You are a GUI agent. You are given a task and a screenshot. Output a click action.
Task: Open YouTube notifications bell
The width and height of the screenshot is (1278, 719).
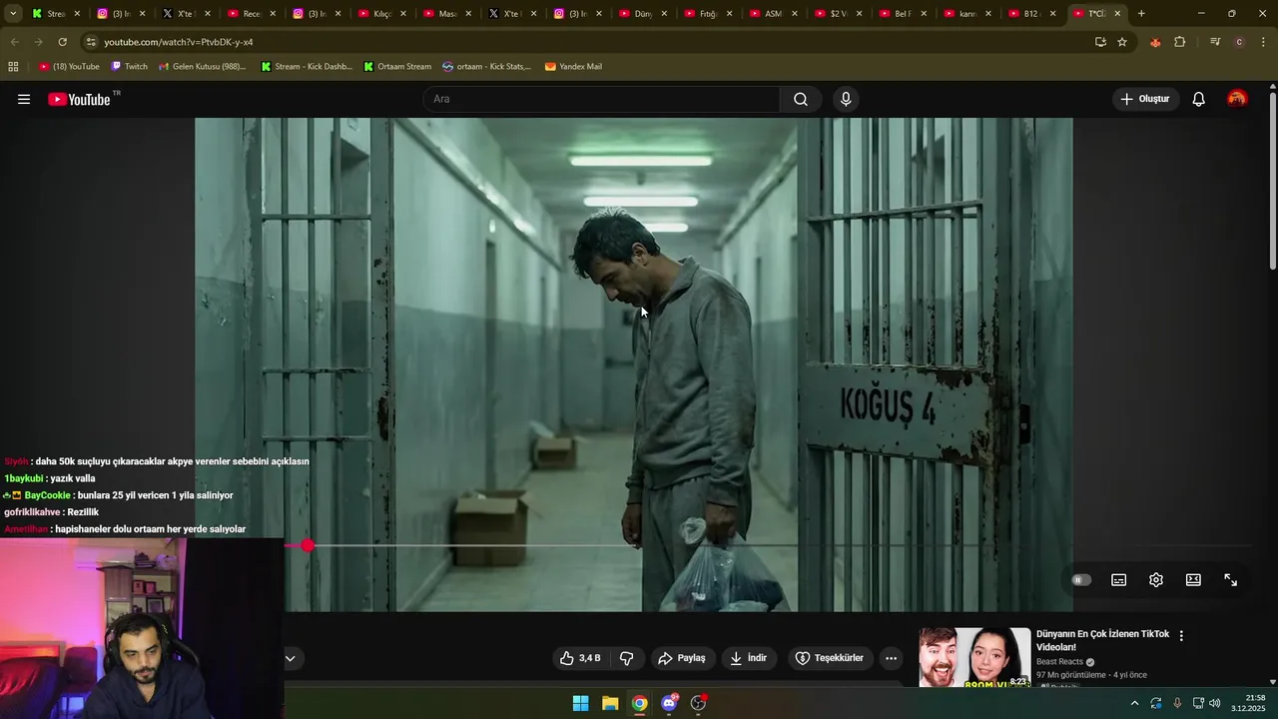click(x=1199, y=99)
